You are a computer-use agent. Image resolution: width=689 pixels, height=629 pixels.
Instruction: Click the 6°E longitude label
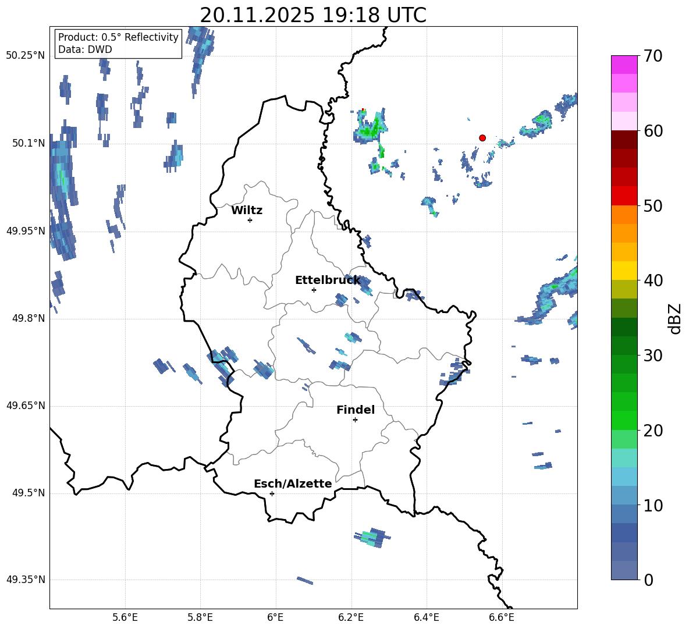[x=275, y=617]
